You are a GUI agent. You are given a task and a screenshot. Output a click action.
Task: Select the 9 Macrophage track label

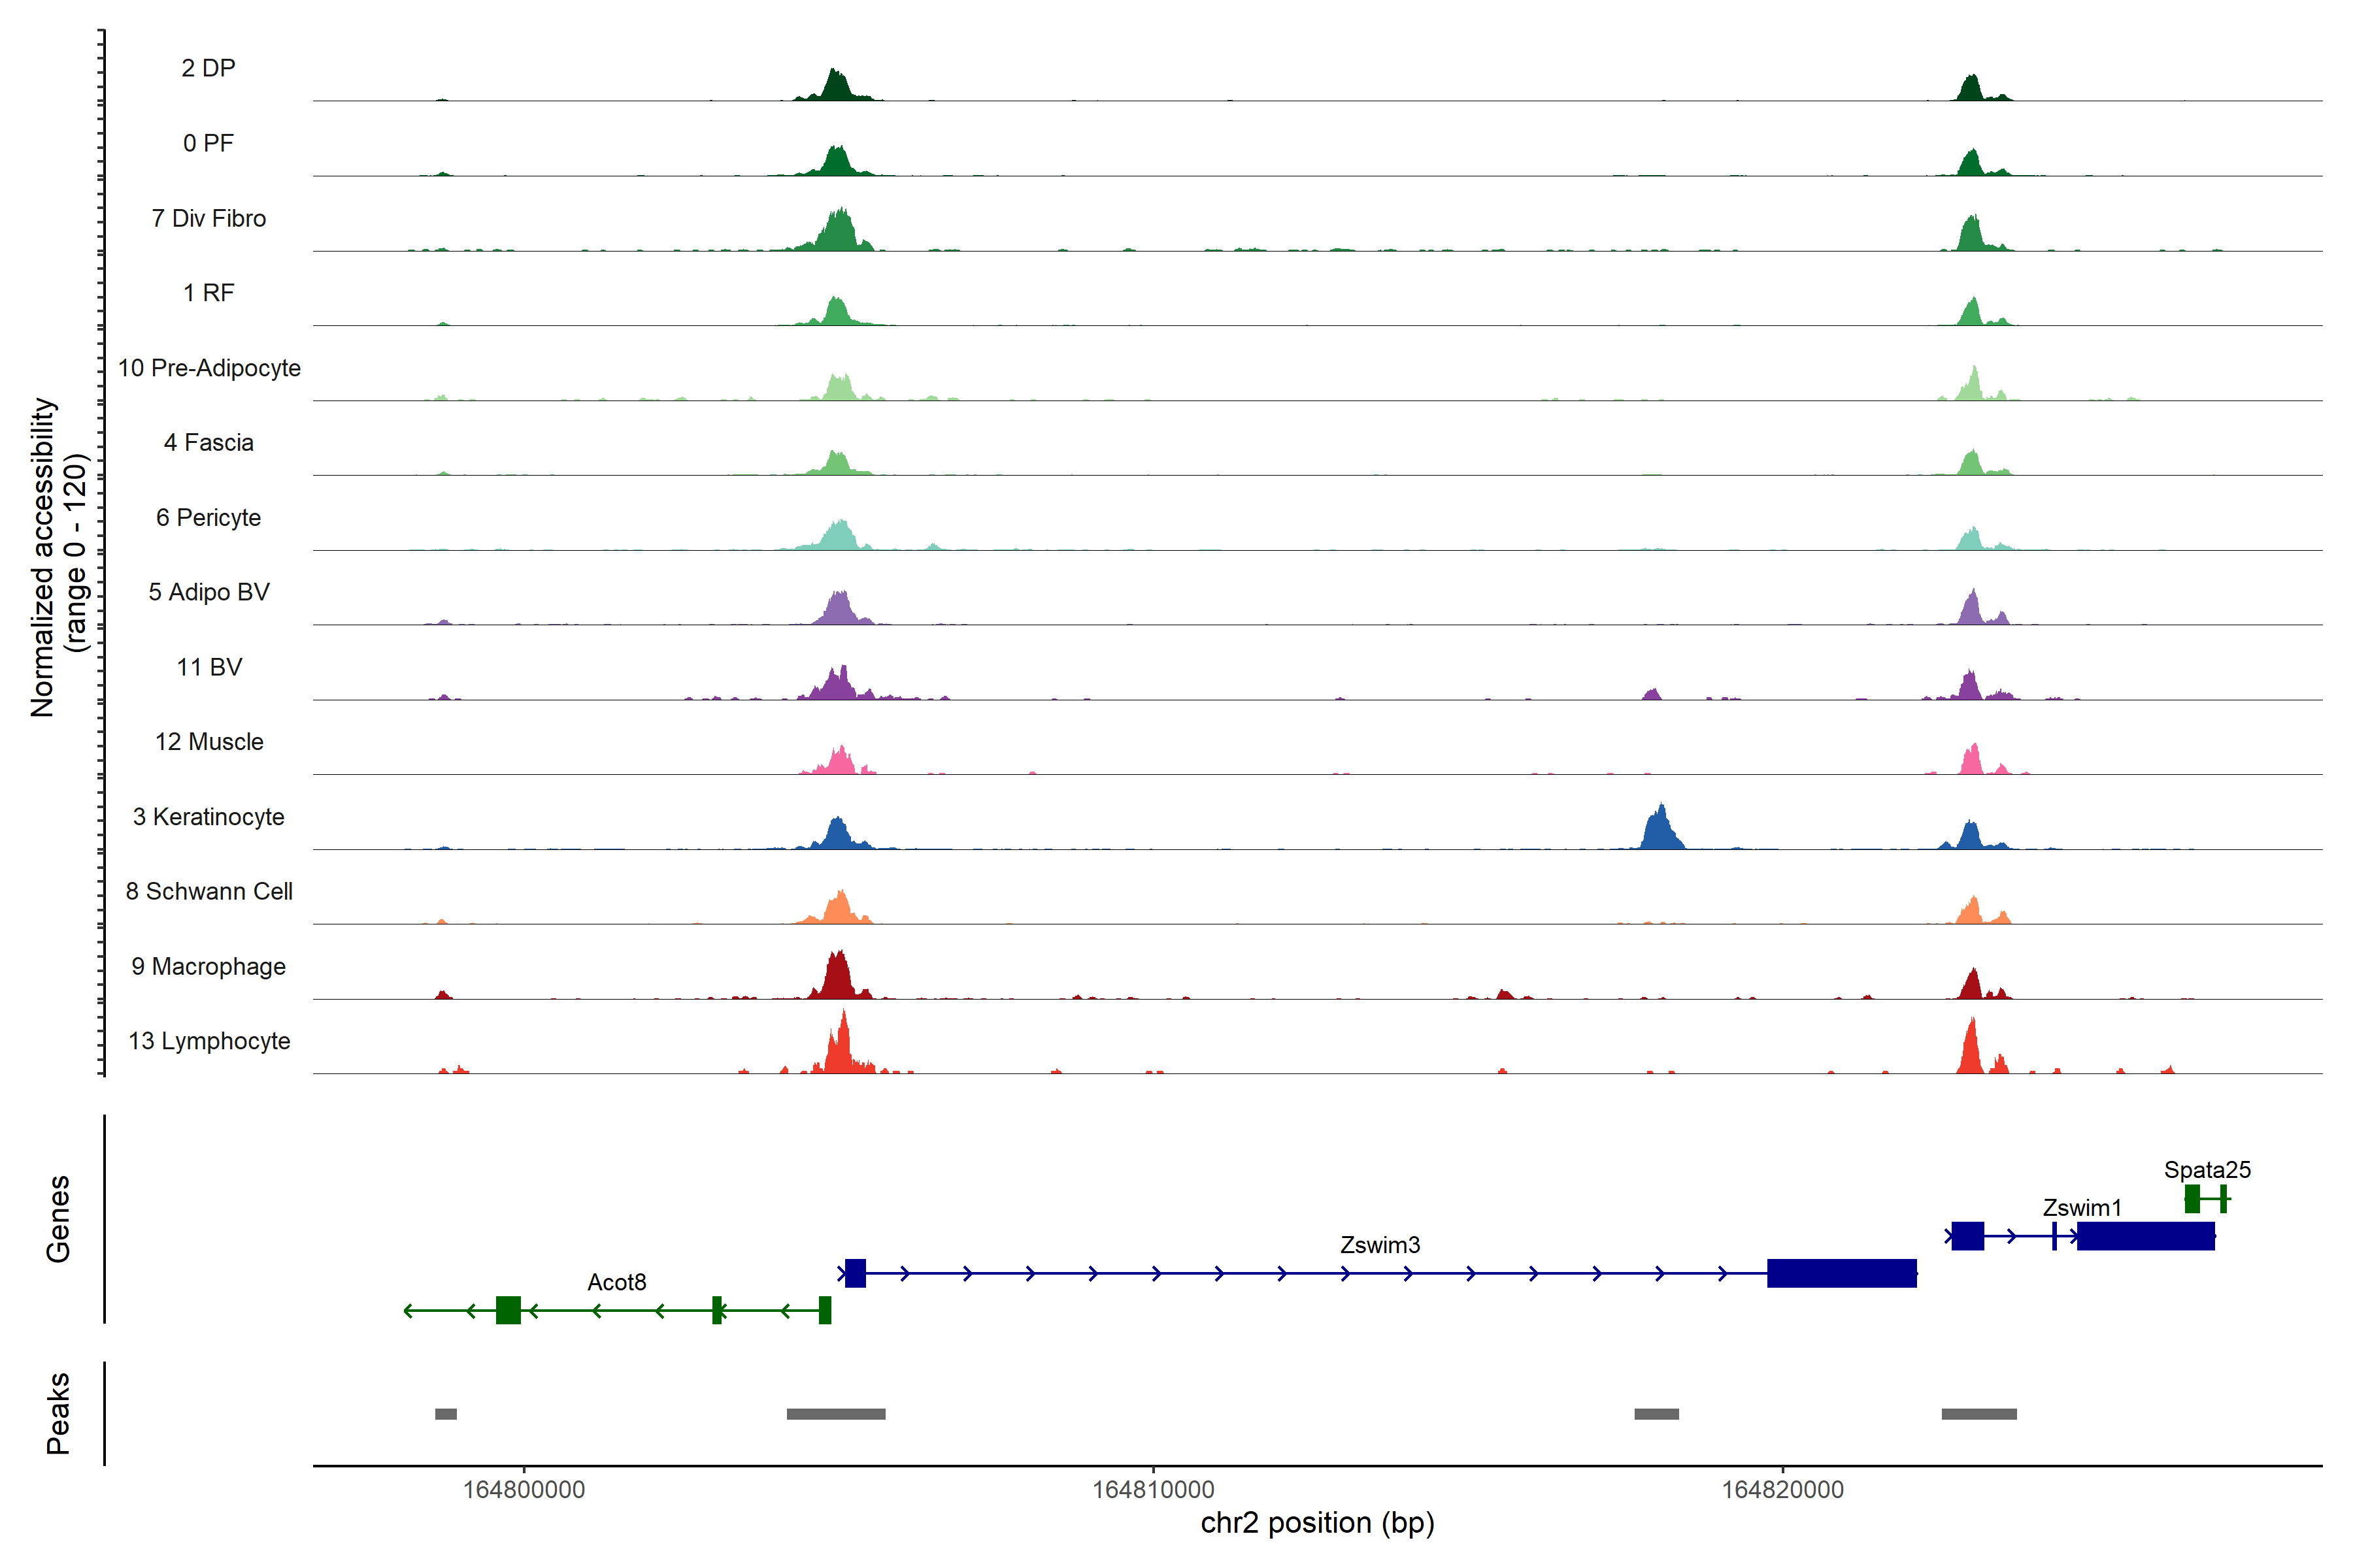(209, 966)
